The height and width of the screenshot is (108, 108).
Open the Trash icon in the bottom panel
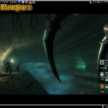pos(103,106)
